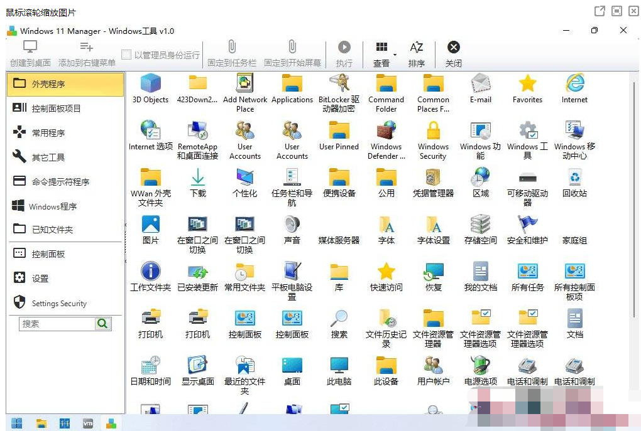This screenshot has height=431, width=641.
Task: Select 任务栏和导航 icon
Action: (x=292, y=187)
